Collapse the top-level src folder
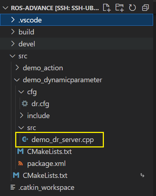 pyautogui.click(x=76, y=56)
